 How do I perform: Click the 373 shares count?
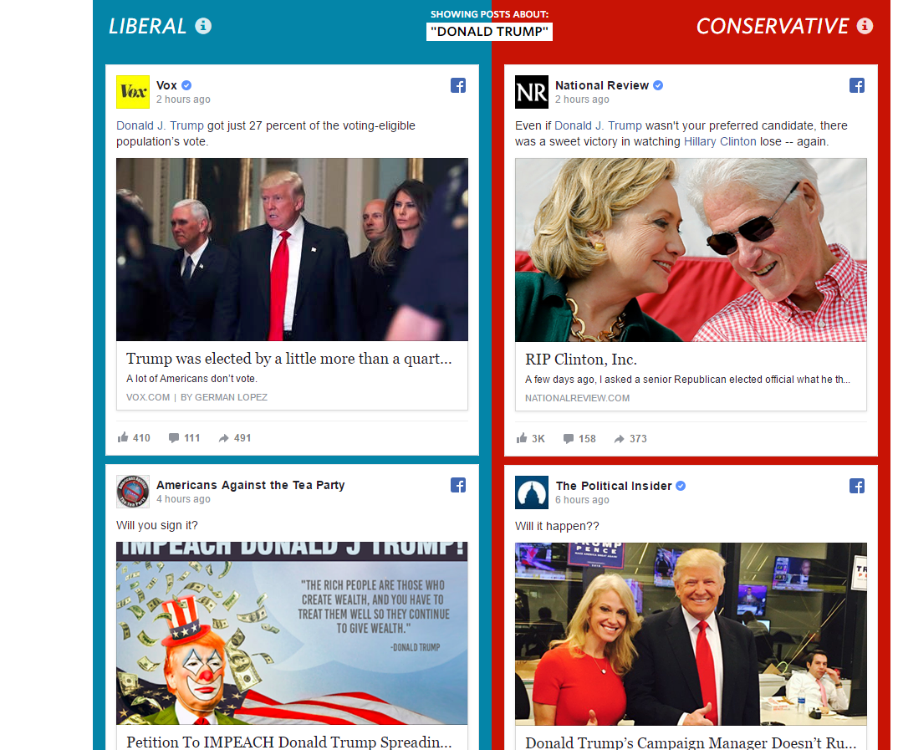638,439
